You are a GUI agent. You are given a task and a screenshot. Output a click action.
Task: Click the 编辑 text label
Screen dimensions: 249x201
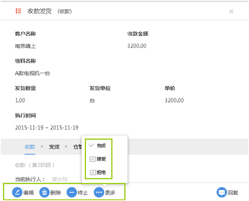[28, 193]
